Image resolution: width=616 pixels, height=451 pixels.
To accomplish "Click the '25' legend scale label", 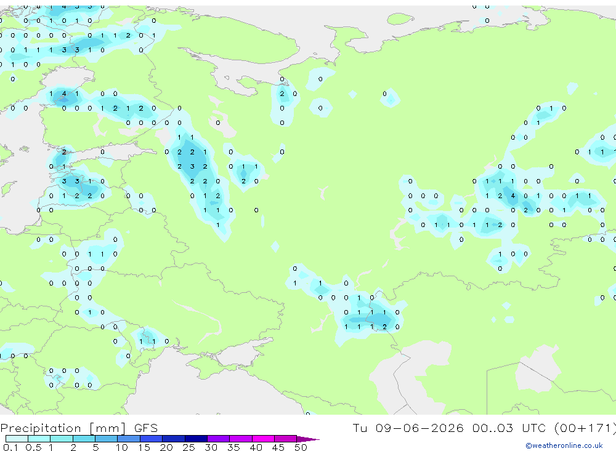I will pos(188,447).
